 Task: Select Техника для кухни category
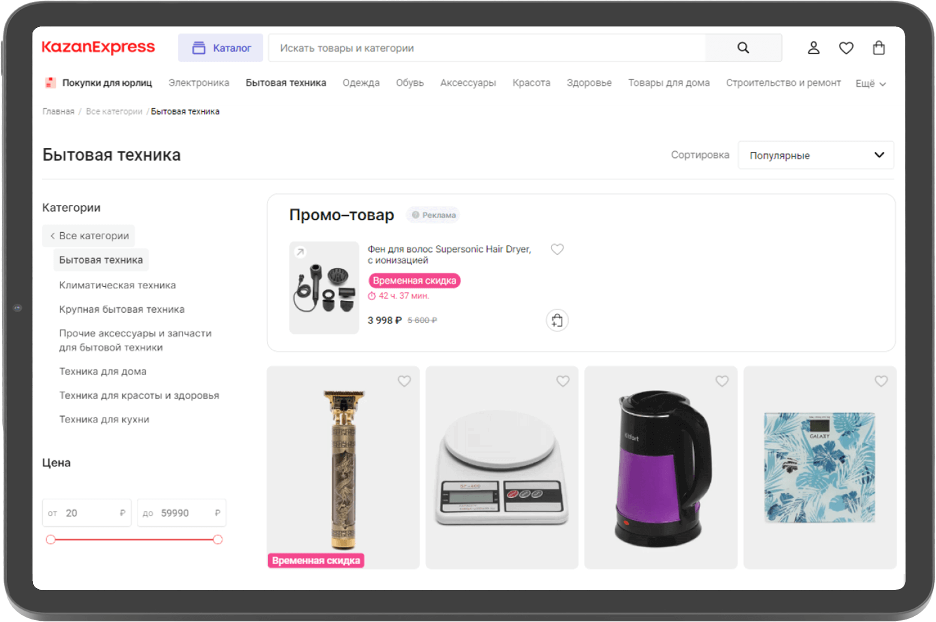[104, 419]
